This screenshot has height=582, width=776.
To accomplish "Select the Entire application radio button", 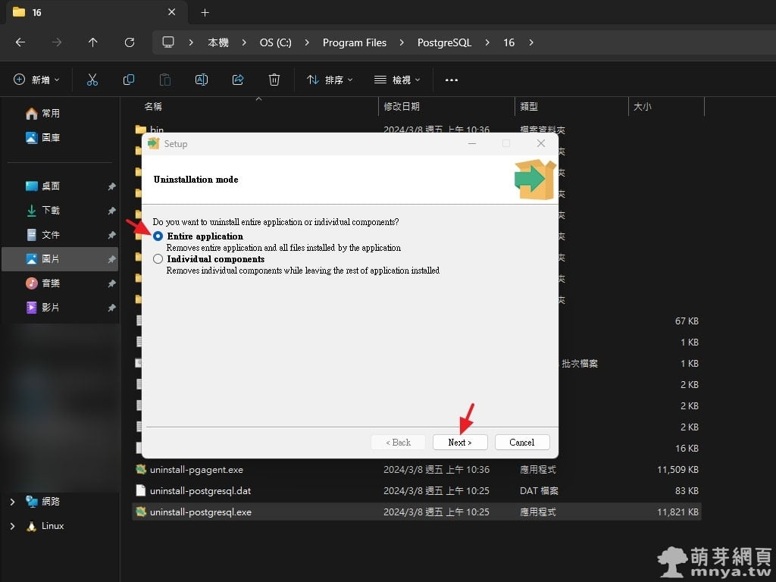I will pos(158,236).
